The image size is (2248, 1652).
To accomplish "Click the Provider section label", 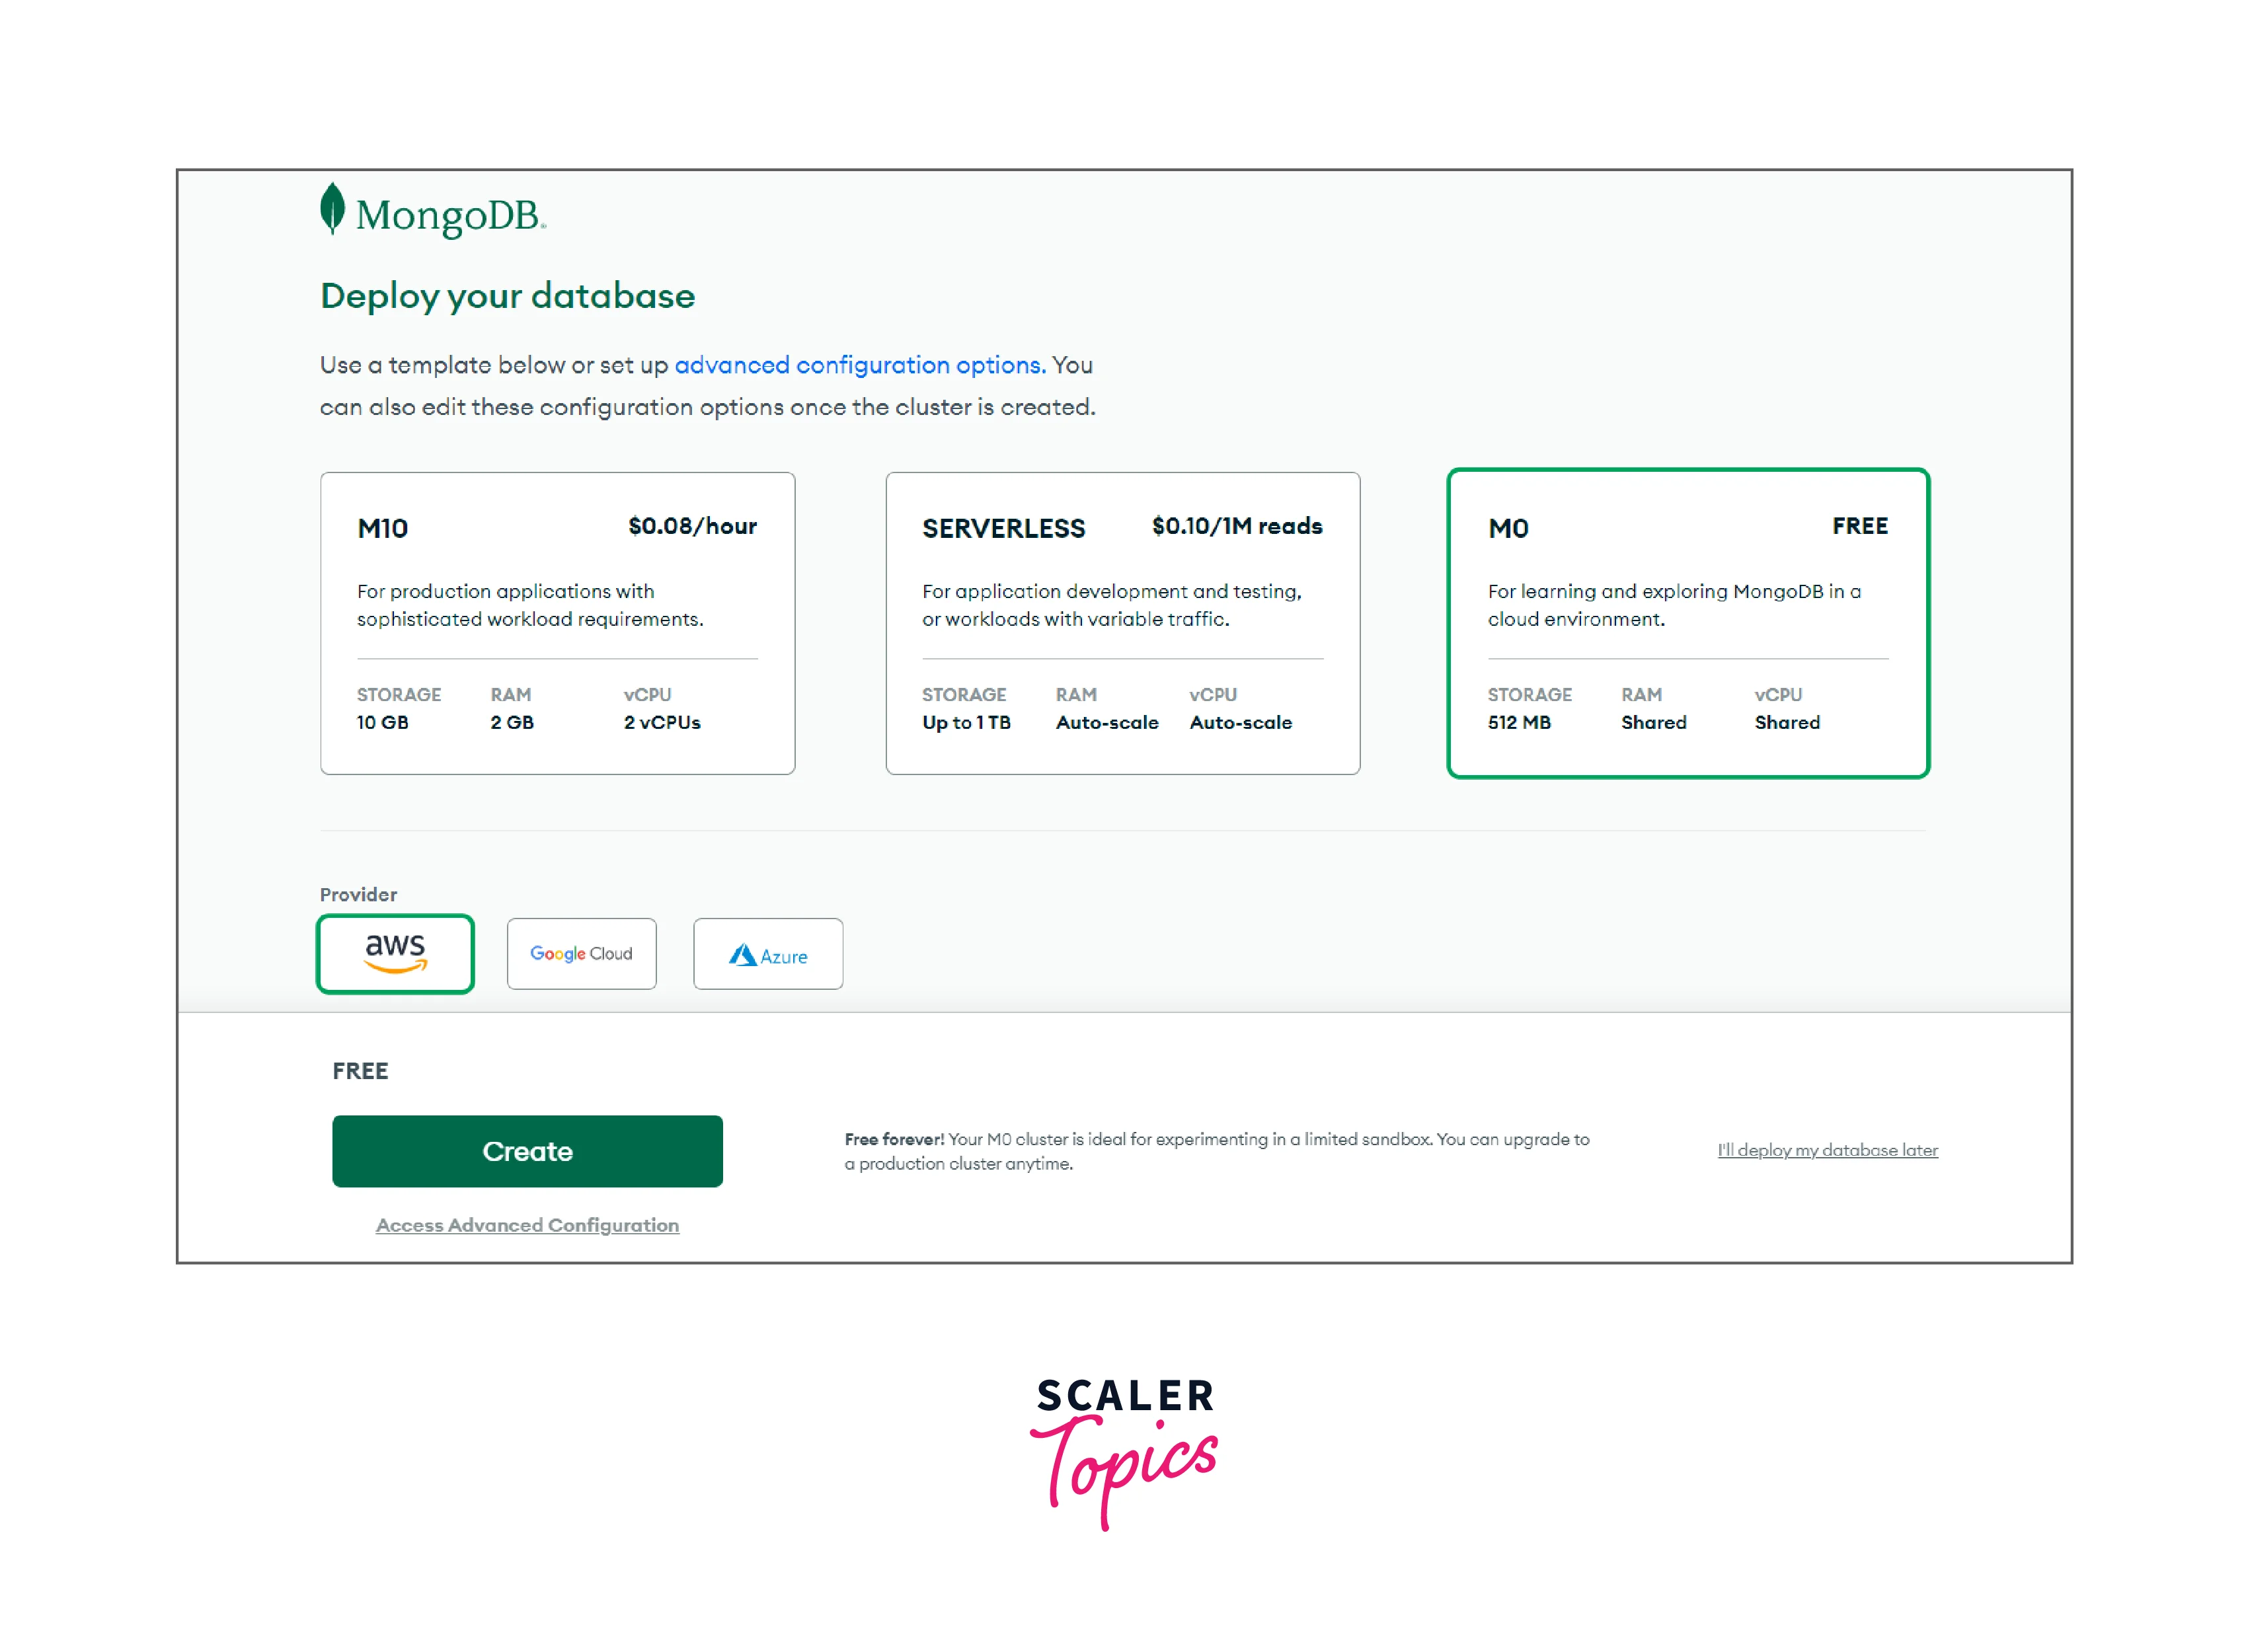I will 358,894.
